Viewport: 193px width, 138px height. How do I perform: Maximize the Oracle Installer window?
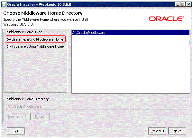[x=183, y=5]
